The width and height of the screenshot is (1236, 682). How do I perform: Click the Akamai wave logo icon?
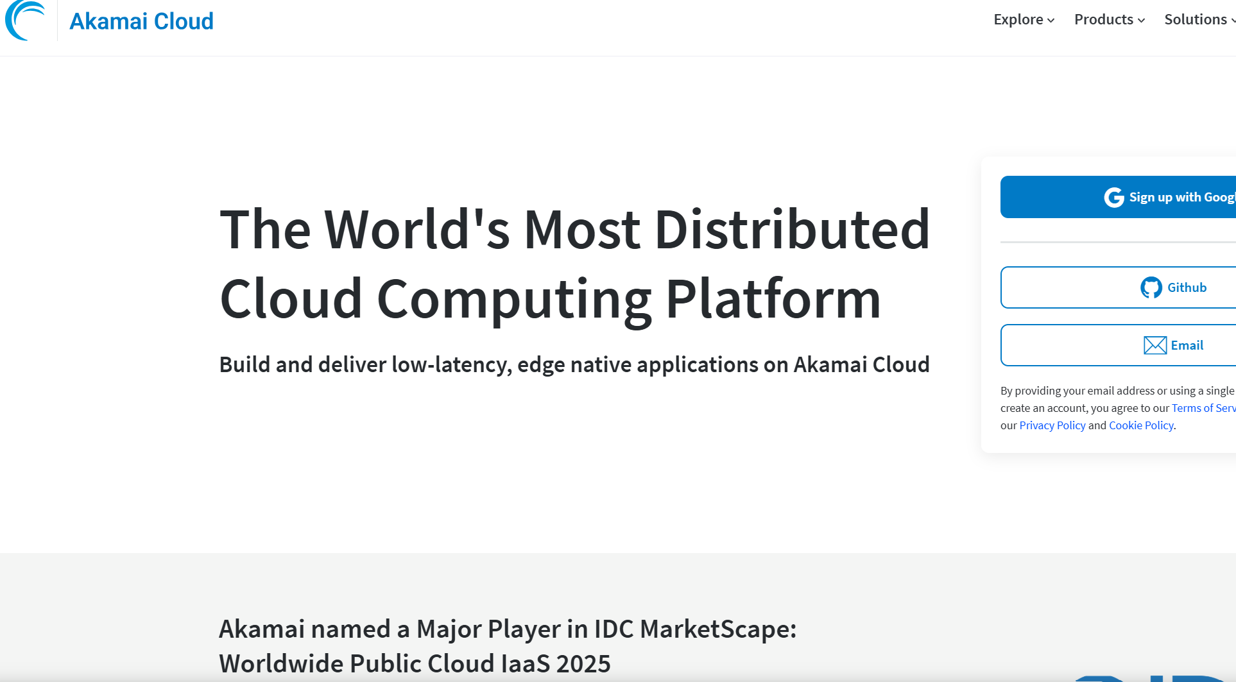(x=26, y=21)
